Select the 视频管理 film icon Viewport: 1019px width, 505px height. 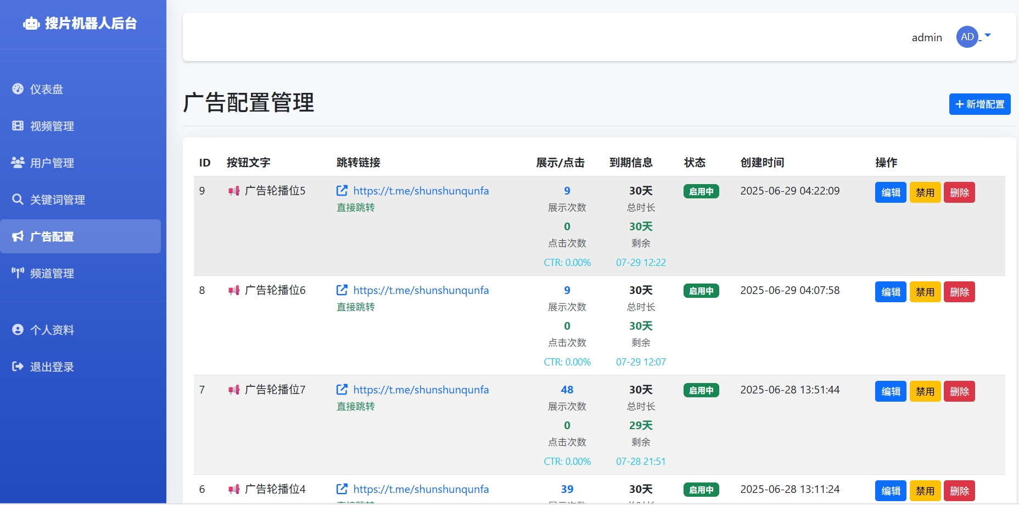pos(18,126)
